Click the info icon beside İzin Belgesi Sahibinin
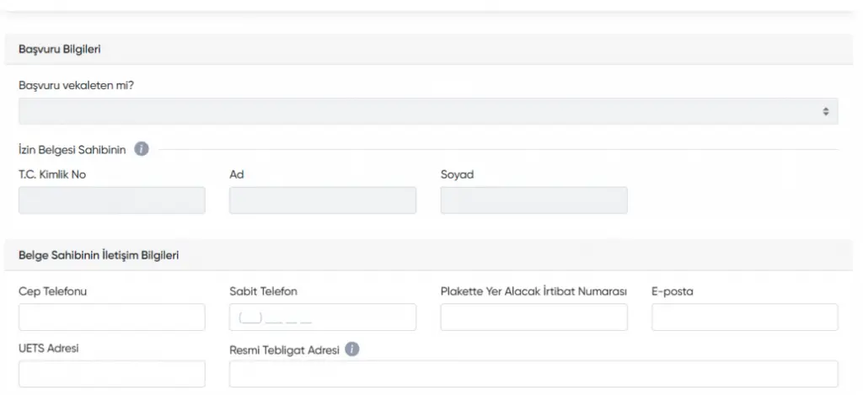 click(142, 150)
